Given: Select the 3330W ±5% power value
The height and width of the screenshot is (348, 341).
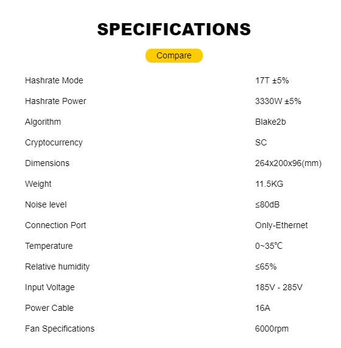Looking at the screenshot, I should pos(278,101).
